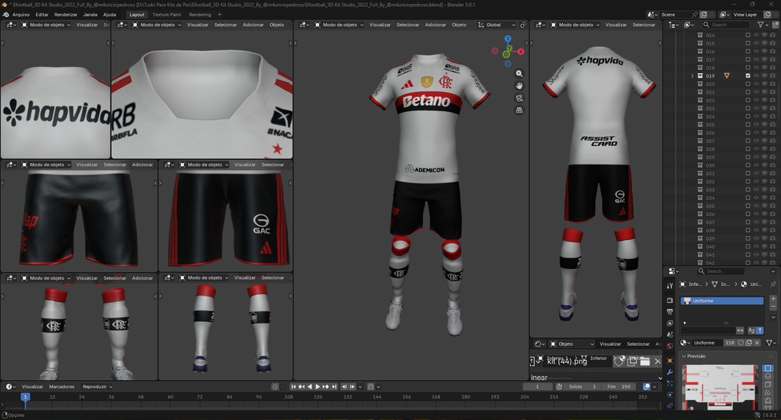Unlink the Uniforme material with X button
Screen dimensions: 781x420
pyautogui.click(x=757, y=343)
